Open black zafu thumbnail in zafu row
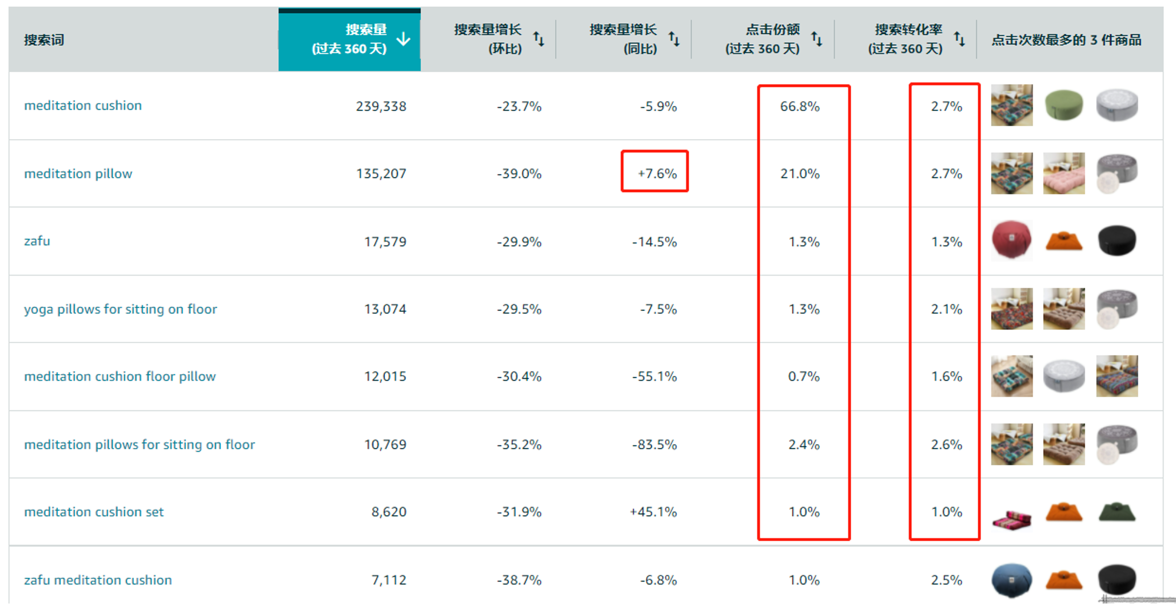Screen dimensions: 1176x604 1117,241
